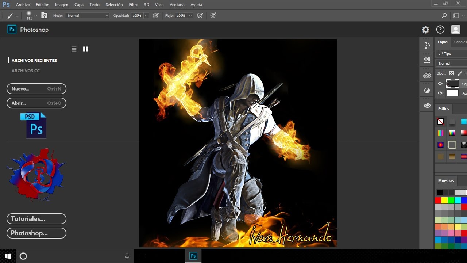Toggle the brush settings panel icon
This screenshot has width=467, height=263.
(x=44, y=16)
